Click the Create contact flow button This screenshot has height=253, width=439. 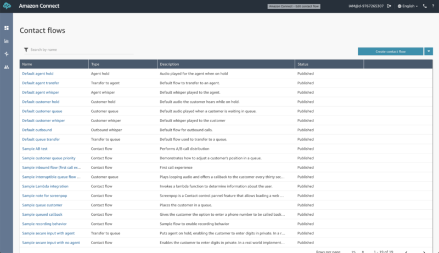pos(390,51)
